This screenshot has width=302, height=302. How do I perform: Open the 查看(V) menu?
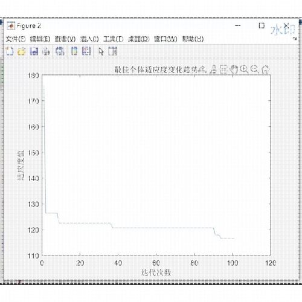(65, 39)
